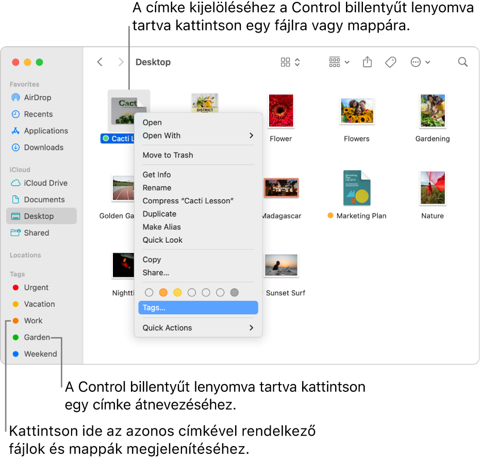Choose Rename in context menu
Image resolution: width=480 pixels, height=461 pixels.
click(x=198, y=188)
